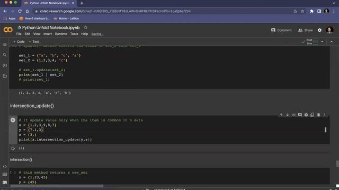Open the Comment panel
This screenshot has width=339, height=190.
(x=281, y=30)
